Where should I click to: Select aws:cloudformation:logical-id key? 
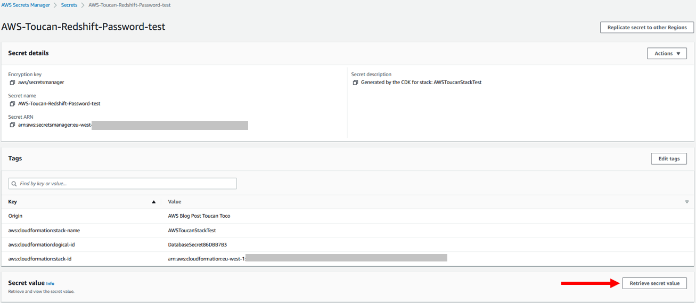coord(42,245)
